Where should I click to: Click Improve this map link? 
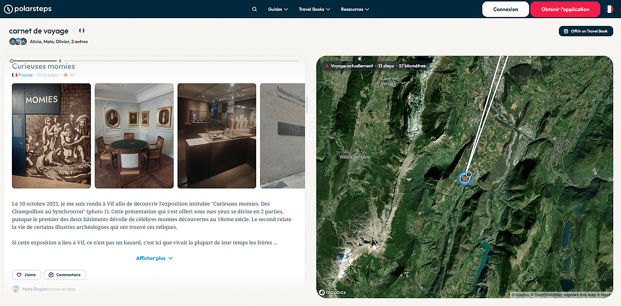pos(579,295)
